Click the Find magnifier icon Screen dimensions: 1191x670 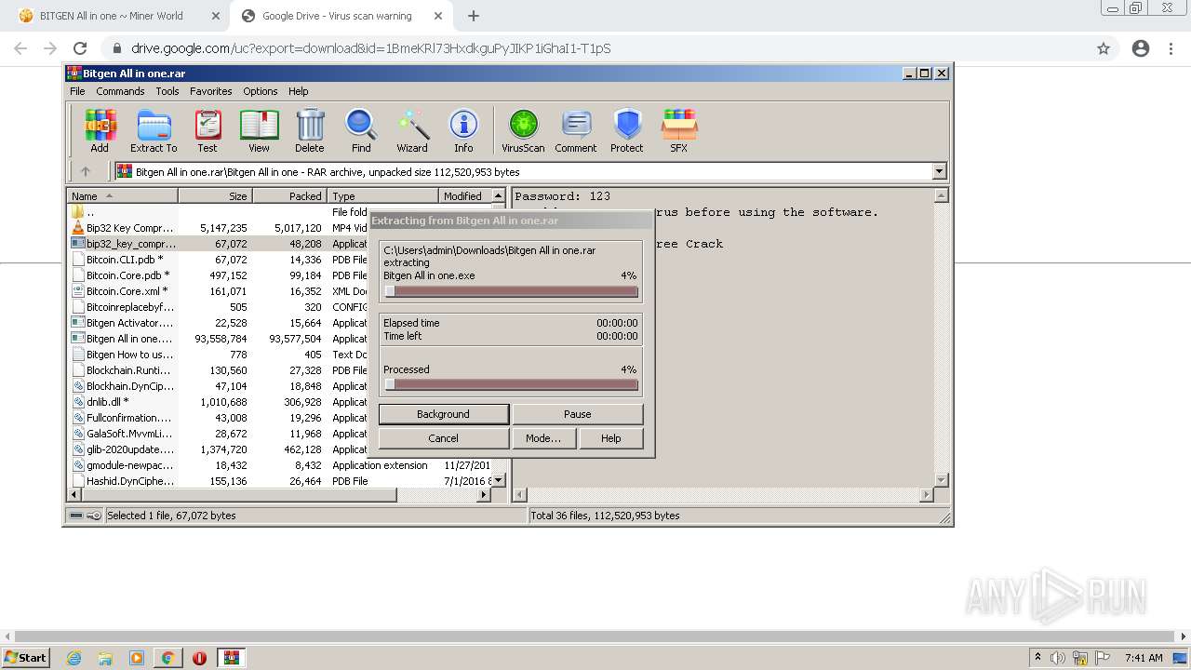(361, 130)
